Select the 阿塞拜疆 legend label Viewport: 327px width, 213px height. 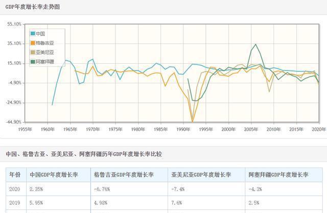point(45,62)
